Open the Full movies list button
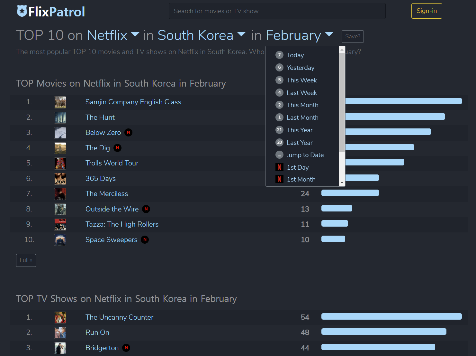Viewport: 476px width, 356px height. point(26,260)
